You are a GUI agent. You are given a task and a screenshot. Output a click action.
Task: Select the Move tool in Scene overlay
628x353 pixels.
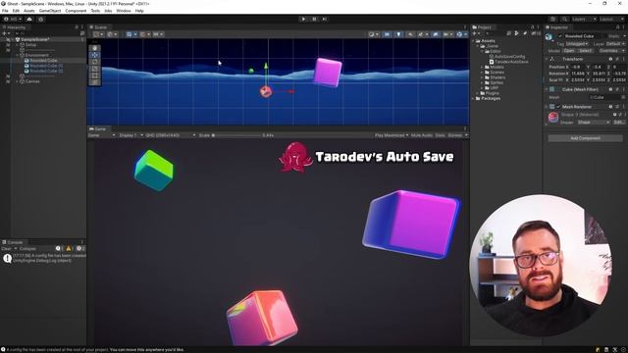tap(94, 55)
